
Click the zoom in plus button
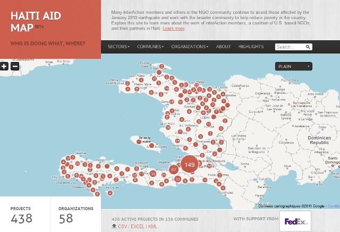pyautogui.click(x=5, y=66)
